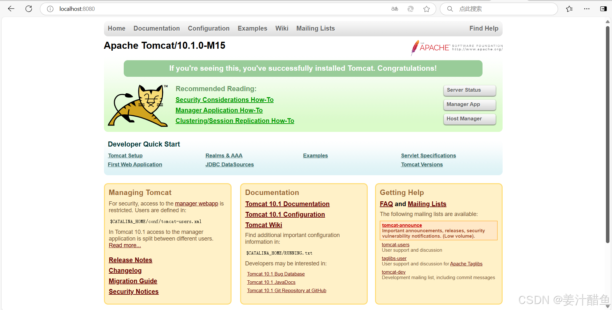Open the Mailing Lists link under Getting Help
The height and width of the screenshot is (310, 612).
click(427, 204)
